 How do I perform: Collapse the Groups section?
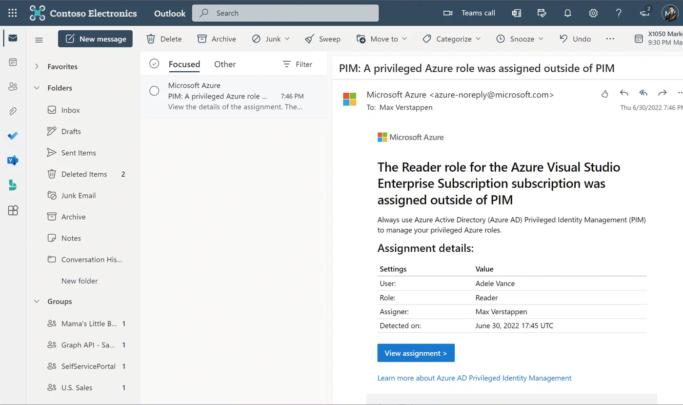[37, 302]
